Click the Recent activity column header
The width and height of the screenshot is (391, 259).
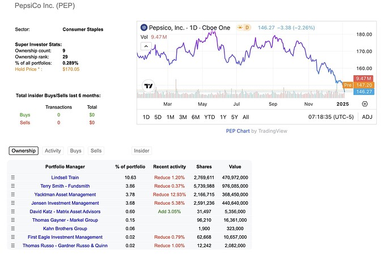[169, 167]
